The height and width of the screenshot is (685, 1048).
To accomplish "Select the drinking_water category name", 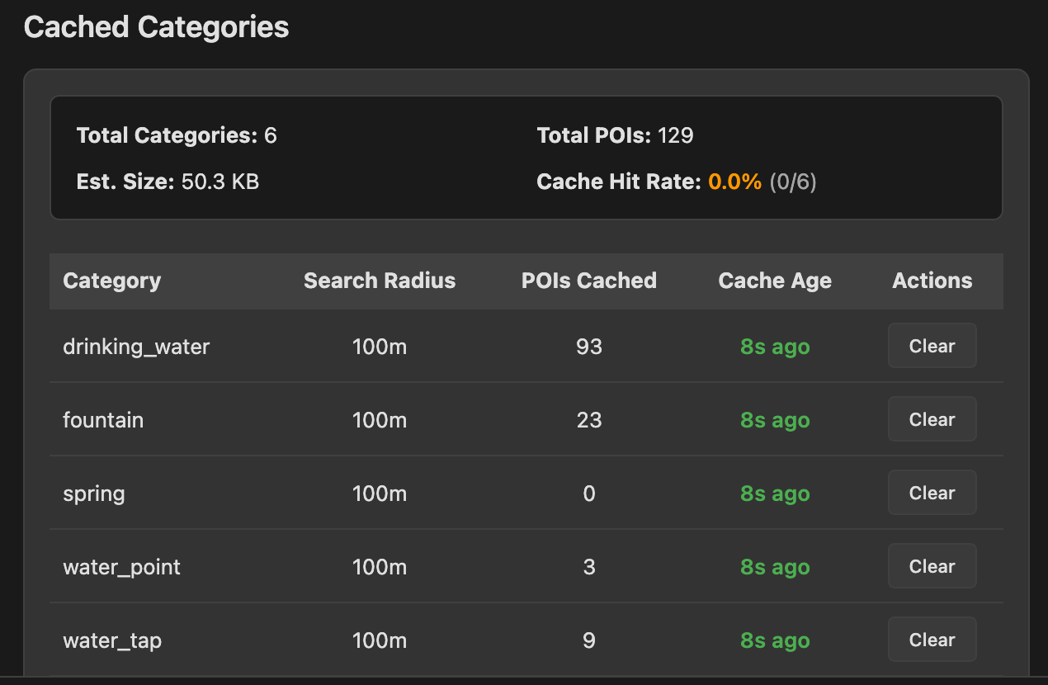I will coord(136,347).
